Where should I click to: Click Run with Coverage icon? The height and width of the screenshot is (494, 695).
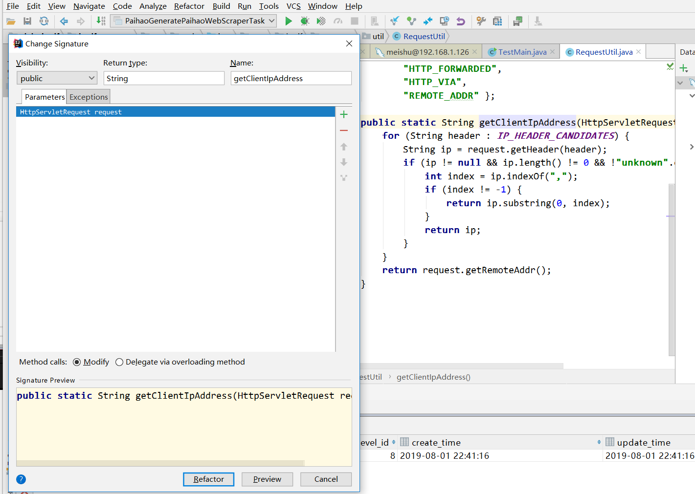coord(321,21)
